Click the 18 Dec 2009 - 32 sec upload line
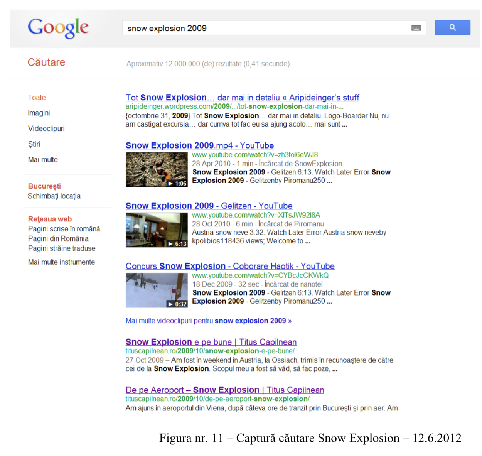The image size is (482, 456). pos(257,284)
